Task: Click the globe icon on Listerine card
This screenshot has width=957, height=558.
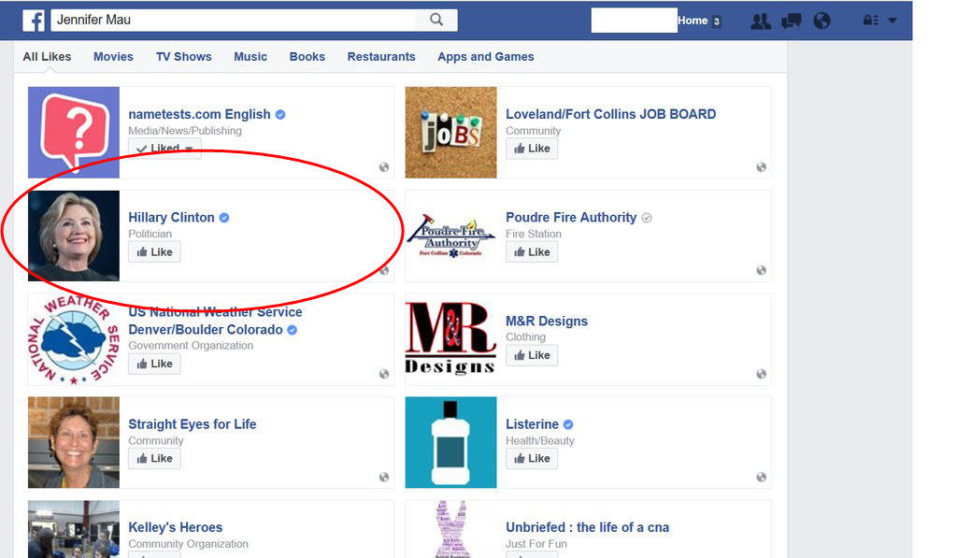Action: [761, 478]
